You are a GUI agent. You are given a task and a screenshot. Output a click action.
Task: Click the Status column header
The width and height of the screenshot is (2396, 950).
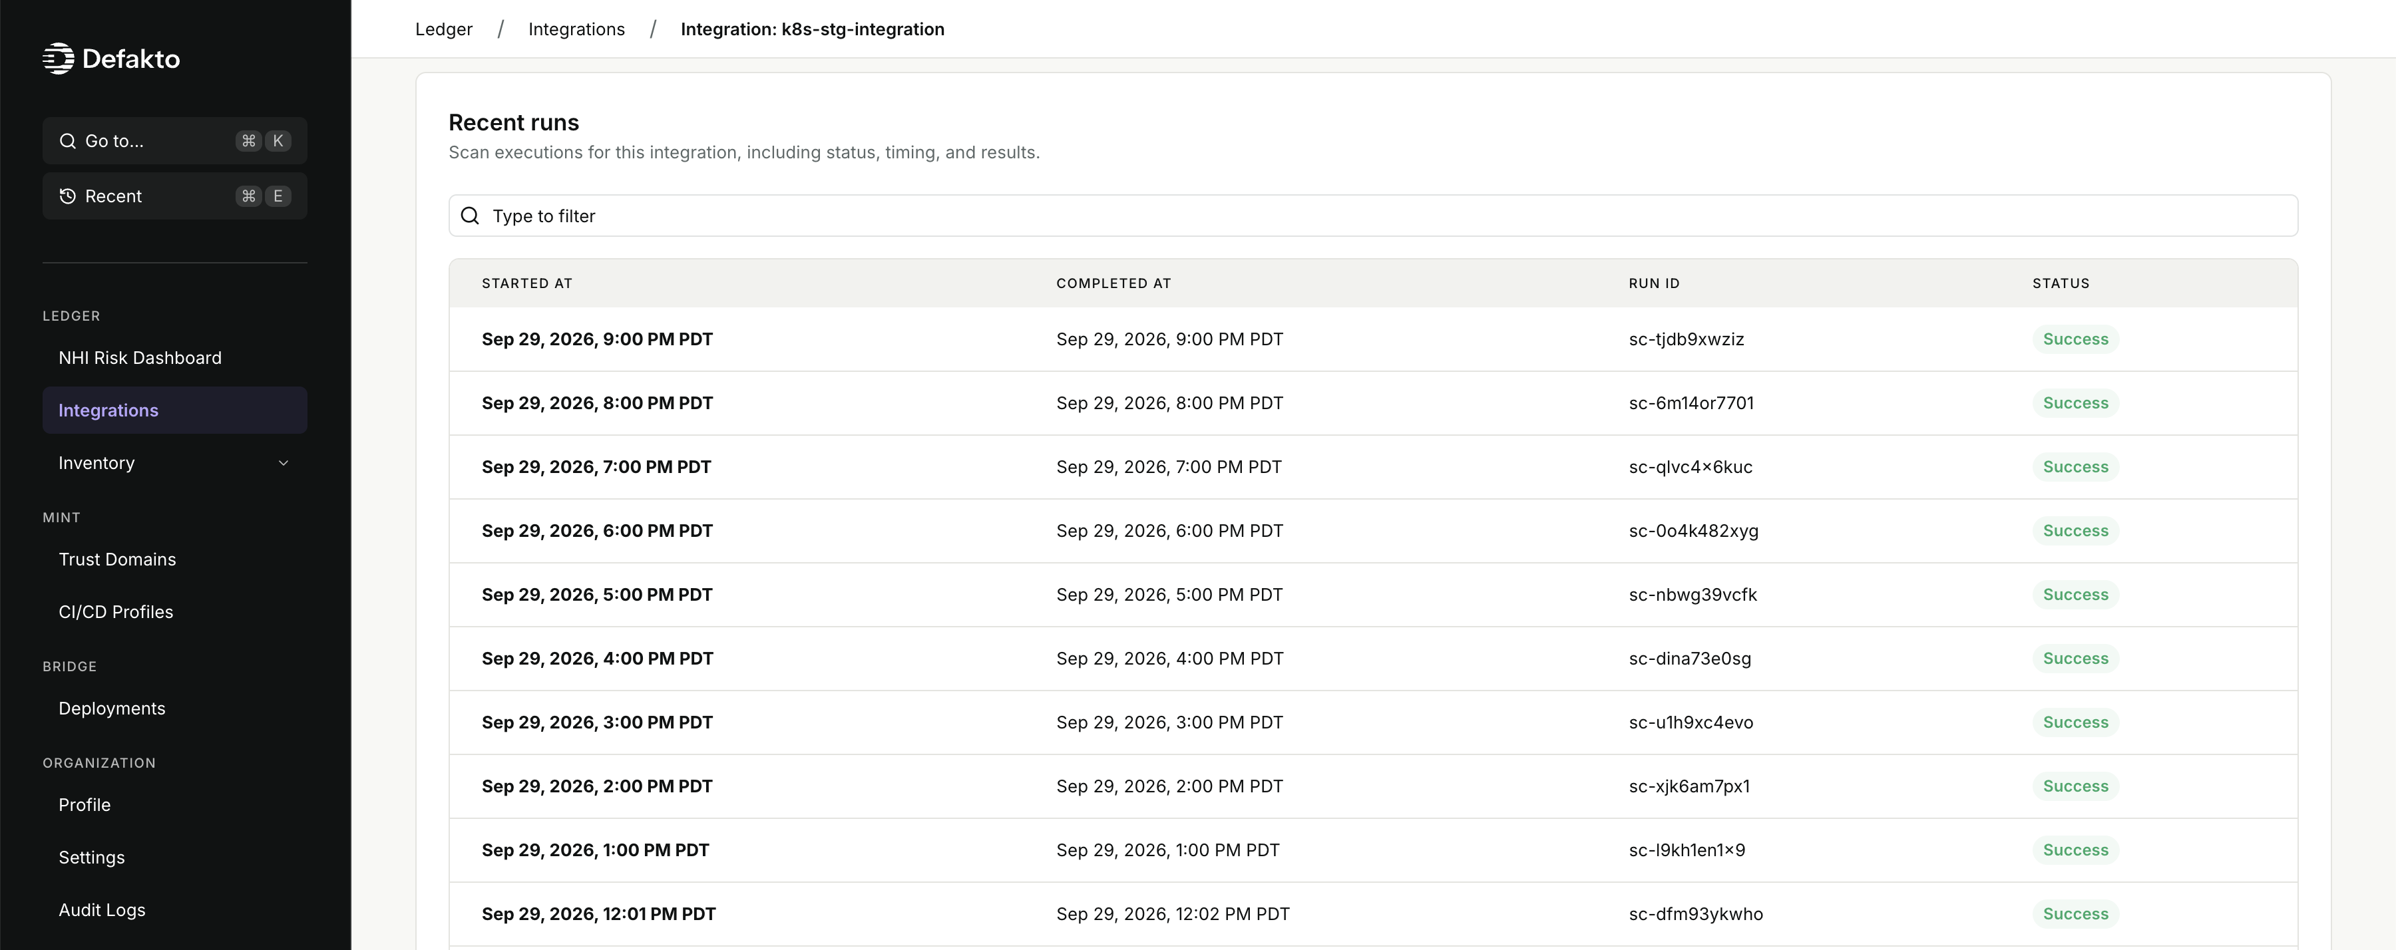click(x=2060, y=283)
